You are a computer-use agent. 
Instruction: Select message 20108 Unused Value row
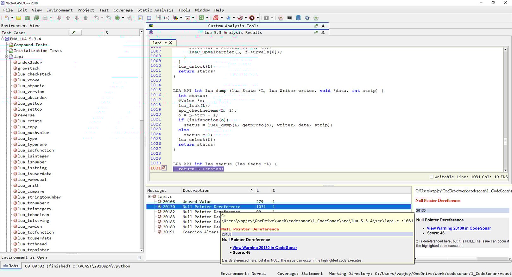pos(279,201)
